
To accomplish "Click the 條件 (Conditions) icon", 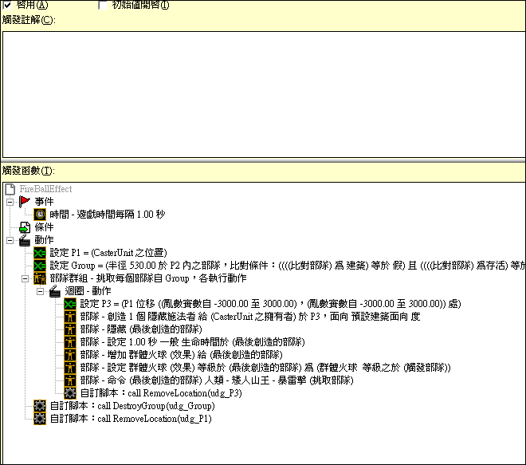I will (x=24, y=227).
